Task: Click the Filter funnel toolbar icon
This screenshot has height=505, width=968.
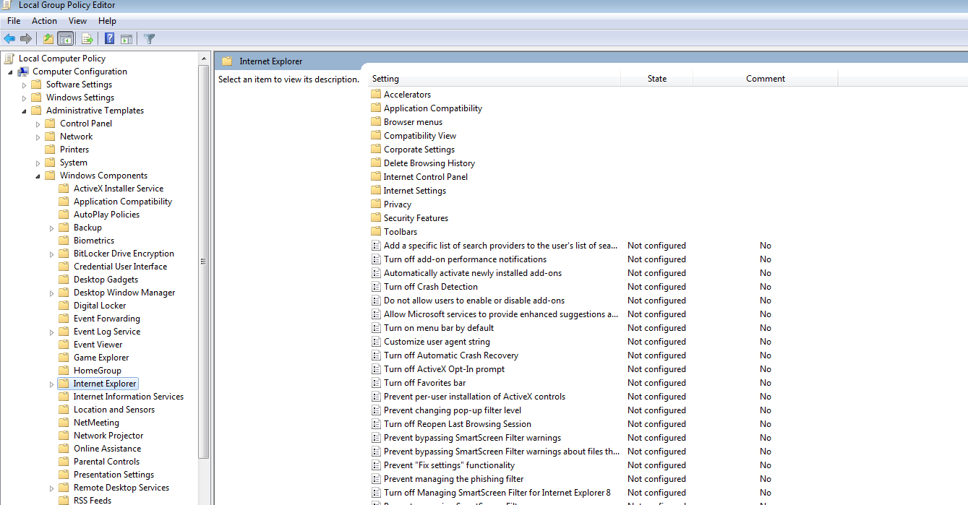Action: click(149, 39)
